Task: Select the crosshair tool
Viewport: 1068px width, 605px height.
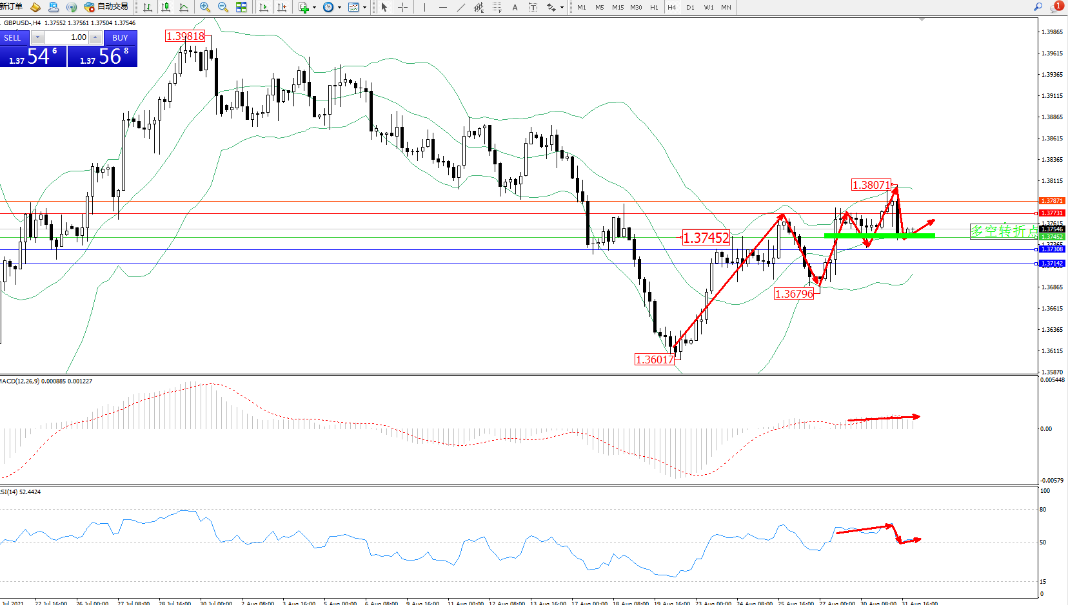Action: coord(402,7)
